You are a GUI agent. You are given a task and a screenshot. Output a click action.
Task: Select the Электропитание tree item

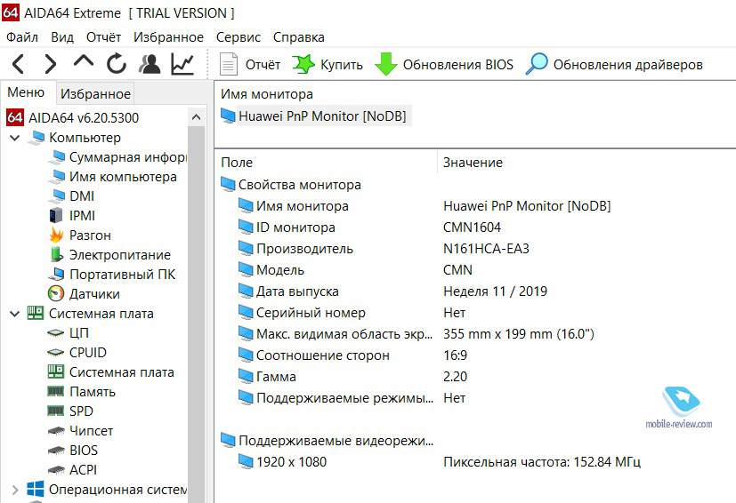pos(109,255)
